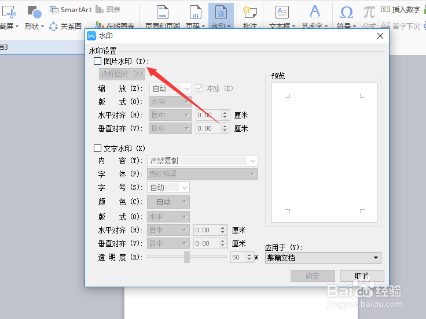This screenshot has width=426, height=319.
Task: Click picture horizontal offset 0.00 field
Action: tap(213, 115)
